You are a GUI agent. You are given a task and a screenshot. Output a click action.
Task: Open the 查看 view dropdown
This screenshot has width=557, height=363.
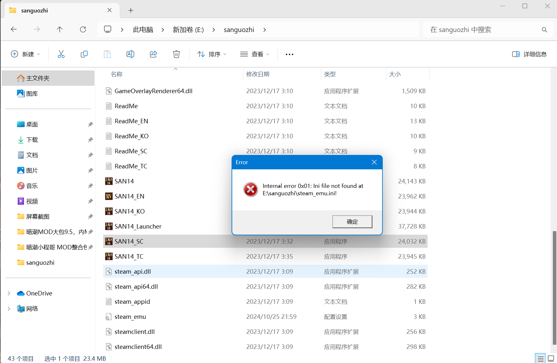tap(255, 54)
